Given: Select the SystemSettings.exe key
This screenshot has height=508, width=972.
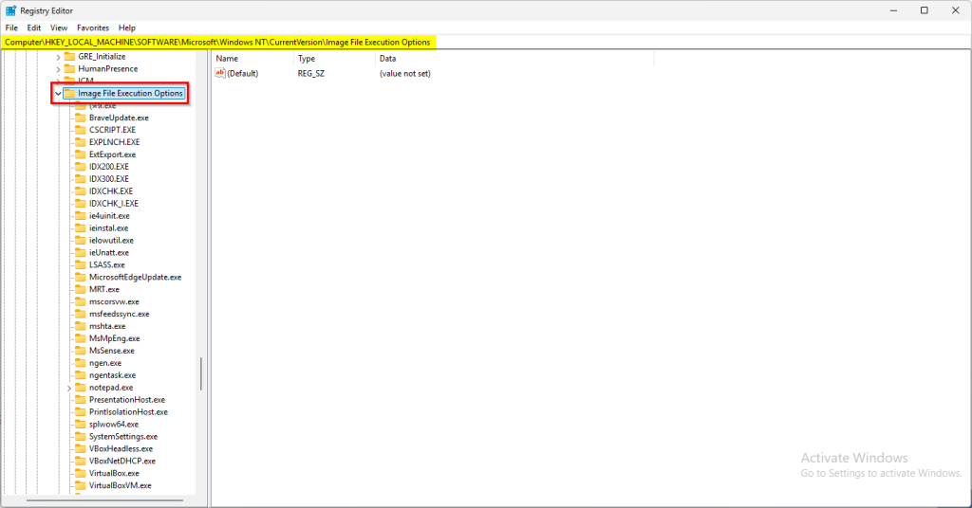Looking at the screenshot, I should [x=123, y=437].
